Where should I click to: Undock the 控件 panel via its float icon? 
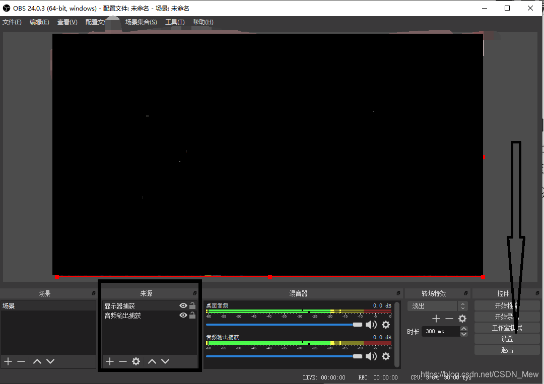coord(537,293)
